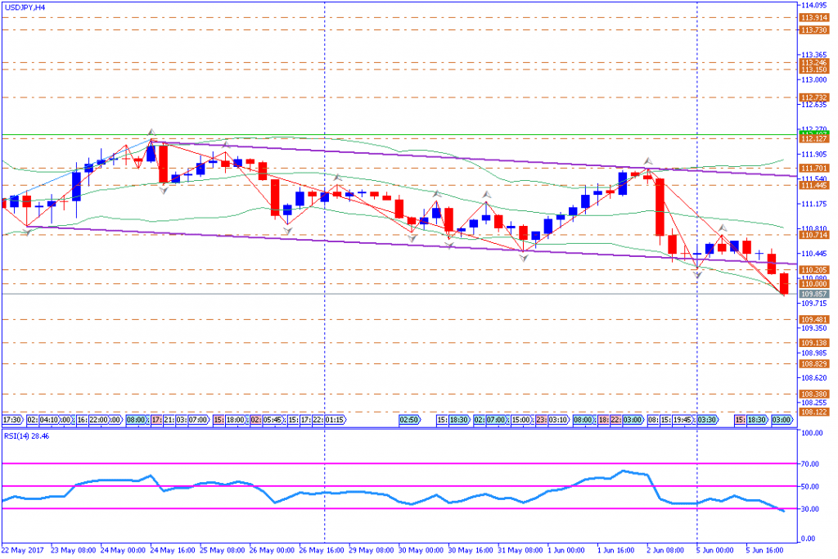This screenshot has height=559, width=838.
Task: Select the down fractal arrow below the 5 Jun low
Action: tap(697, 275)
